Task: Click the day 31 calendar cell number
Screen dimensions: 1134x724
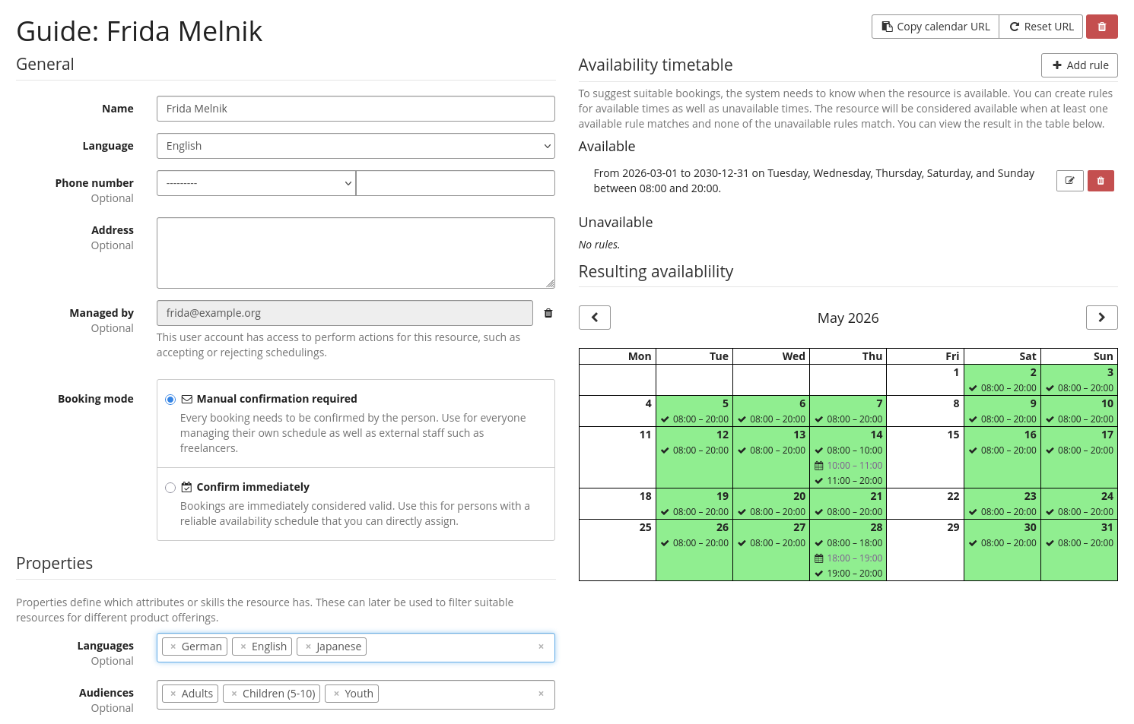Action: (1107, 527)
